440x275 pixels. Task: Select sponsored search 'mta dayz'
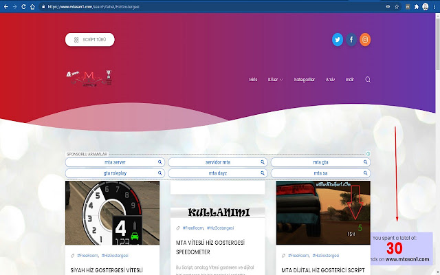218,173
